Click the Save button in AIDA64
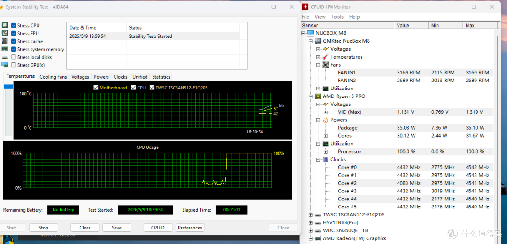Viewport: 507px width, 244px height. click(x=117, y=228)
